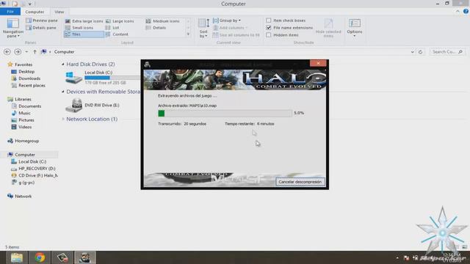Switch to the Computer ribbon tab
Viewport: 470px width, 264px height.
coord(35,12)
